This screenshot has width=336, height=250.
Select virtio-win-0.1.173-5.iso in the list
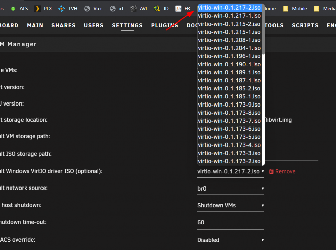click(x=229, y=137)
